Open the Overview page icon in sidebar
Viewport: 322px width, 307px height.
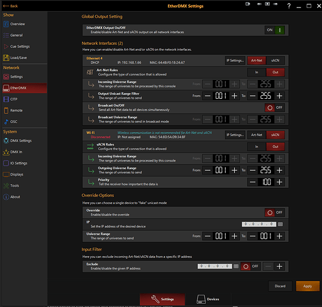[x=6, y=24]
